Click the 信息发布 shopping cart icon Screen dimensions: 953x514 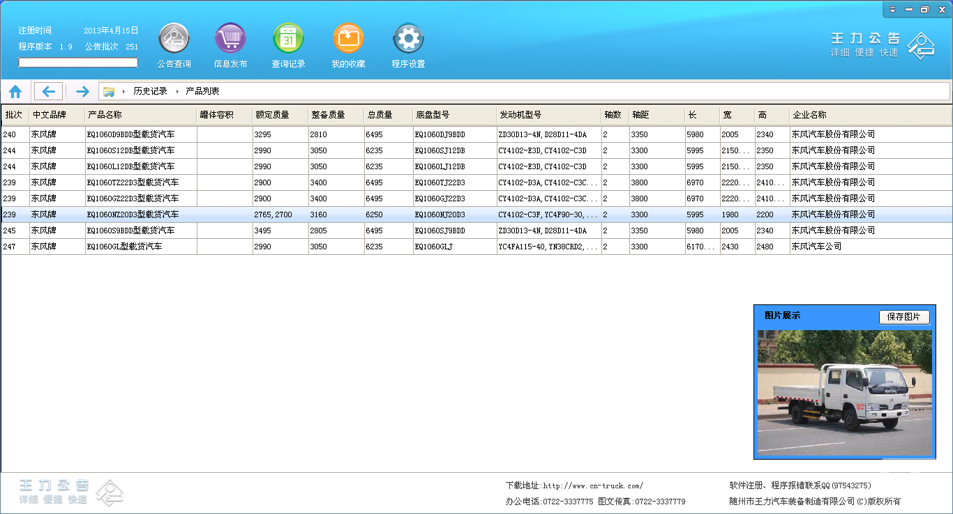click(x=230, y=39)
